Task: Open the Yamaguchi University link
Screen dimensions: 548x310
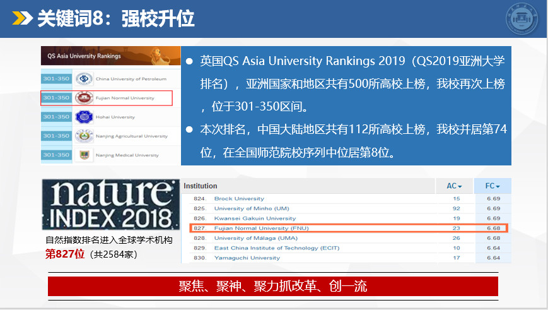Action: [x=247, y=258]
